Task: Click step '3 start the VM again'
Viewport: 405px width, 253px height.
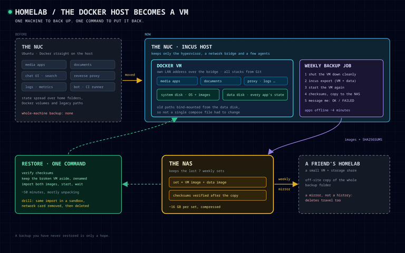Action: pos(324,87)
